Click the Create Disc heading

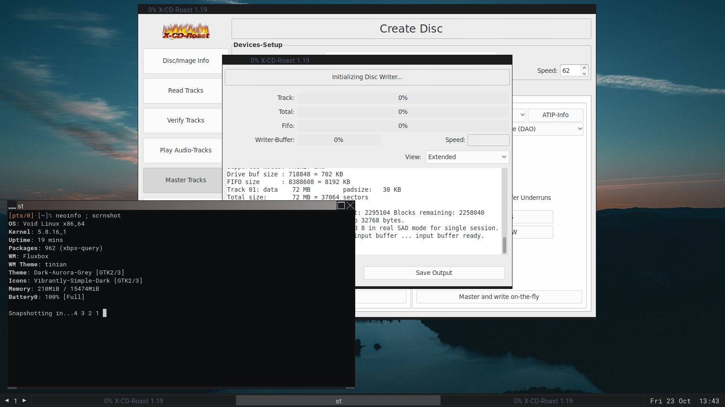tap(411, 28)
